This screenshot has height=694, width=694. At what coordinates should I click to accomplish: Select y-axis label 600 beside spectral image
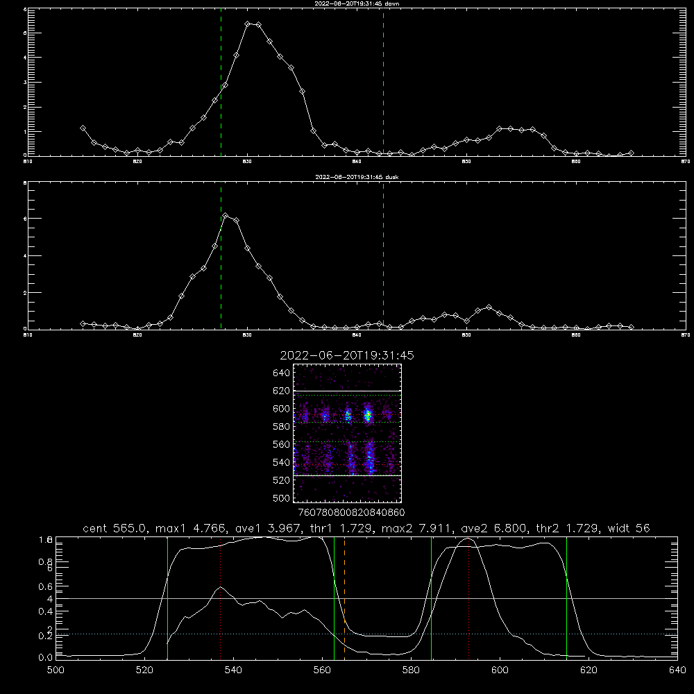282,409
